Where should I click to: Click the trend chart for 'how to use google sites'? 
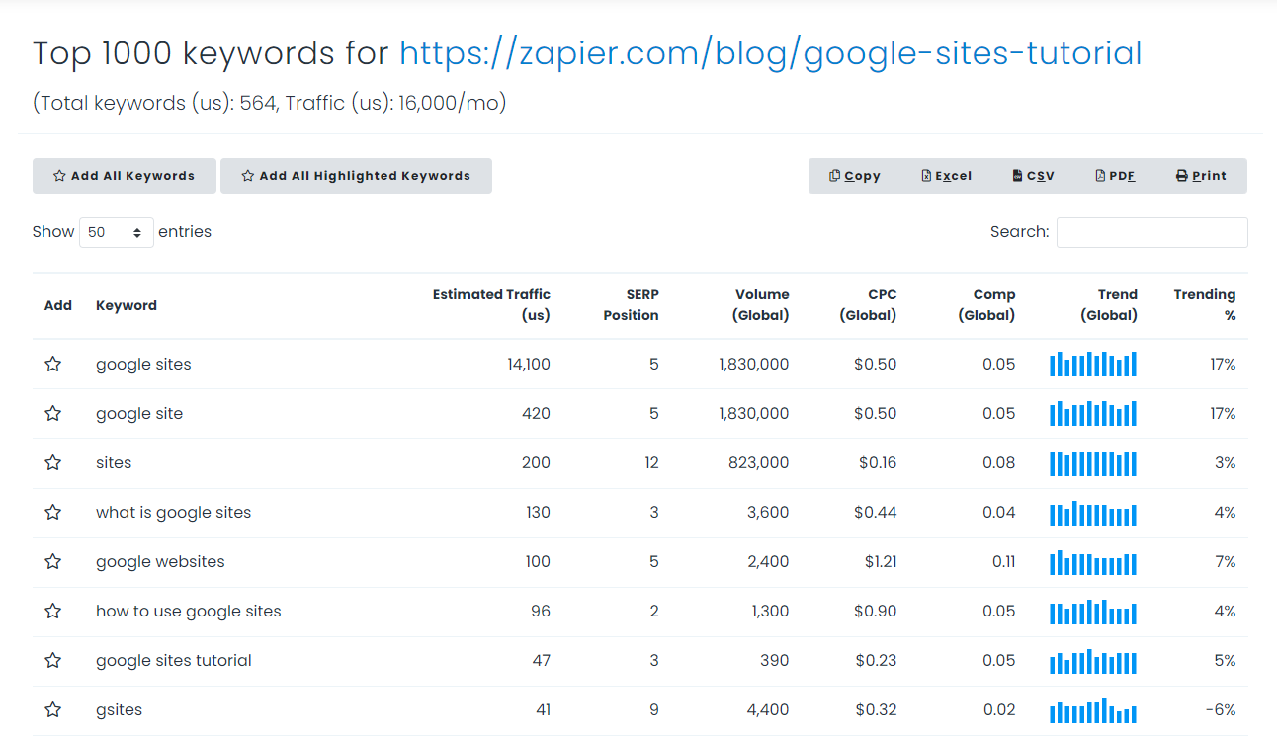click(x=1093, y=611)
